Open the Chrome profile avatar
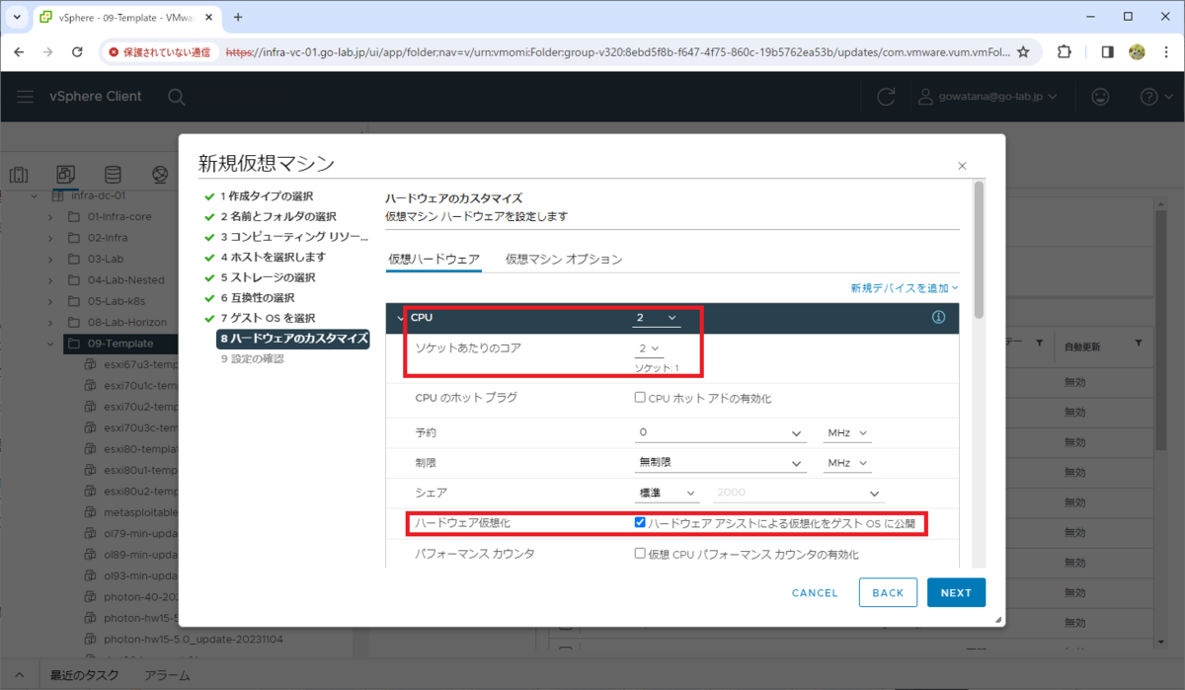Viewport: 1185px width, 690px height. pyautogui.click(x=1137, y=51)
